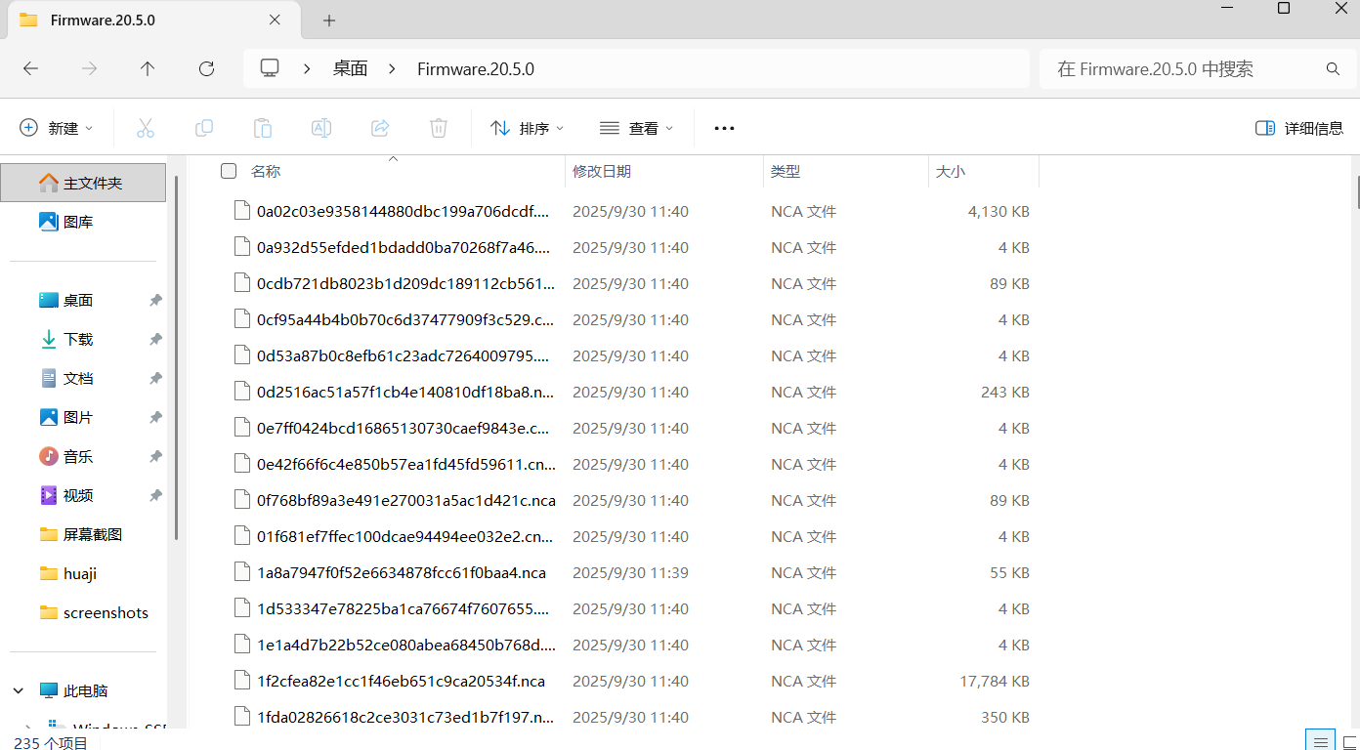The height and width of the screenshot is (750, 1360).
Task: Open the See more three-dots menu
Action: pos(724,128)
